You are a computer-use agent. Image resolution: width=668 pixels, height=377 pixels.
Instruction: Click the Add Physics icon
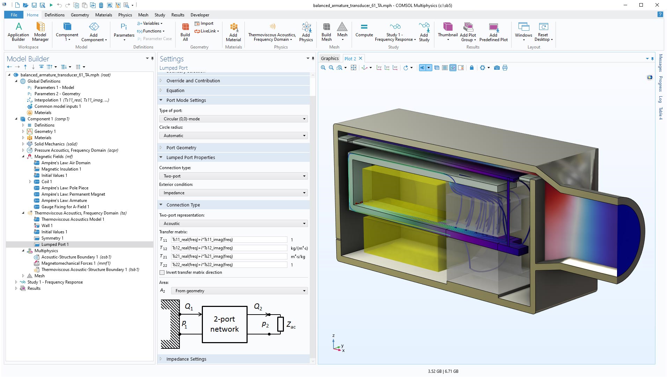306,32
